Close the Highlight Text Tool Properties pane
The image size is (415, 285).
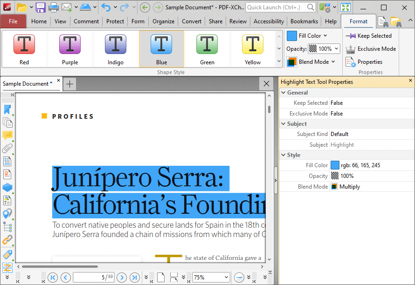point(410,81)
